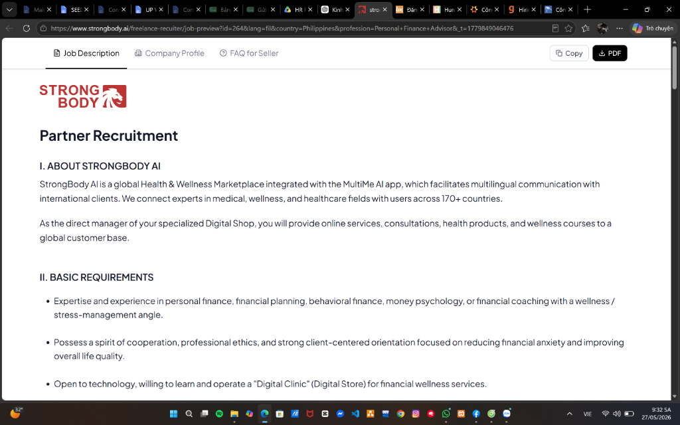Open Task View on the taskbar
Image resolution: width=680 pixels, height=425 pixels.
[x=205, y=414]
